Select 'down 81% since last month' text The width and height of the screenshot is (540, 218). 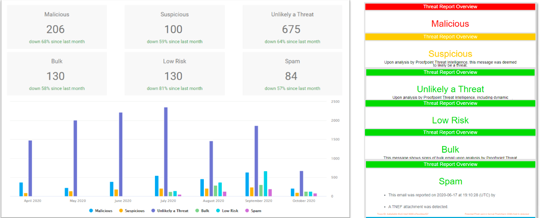175,88
